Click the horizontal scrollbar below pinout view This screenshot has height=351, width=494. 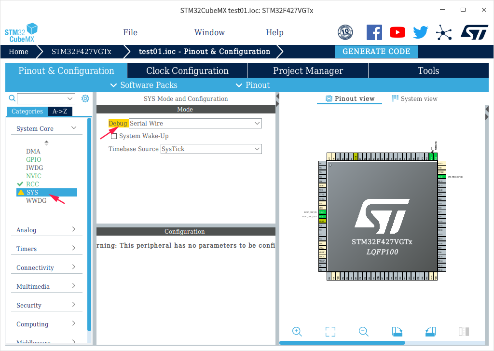342,343
